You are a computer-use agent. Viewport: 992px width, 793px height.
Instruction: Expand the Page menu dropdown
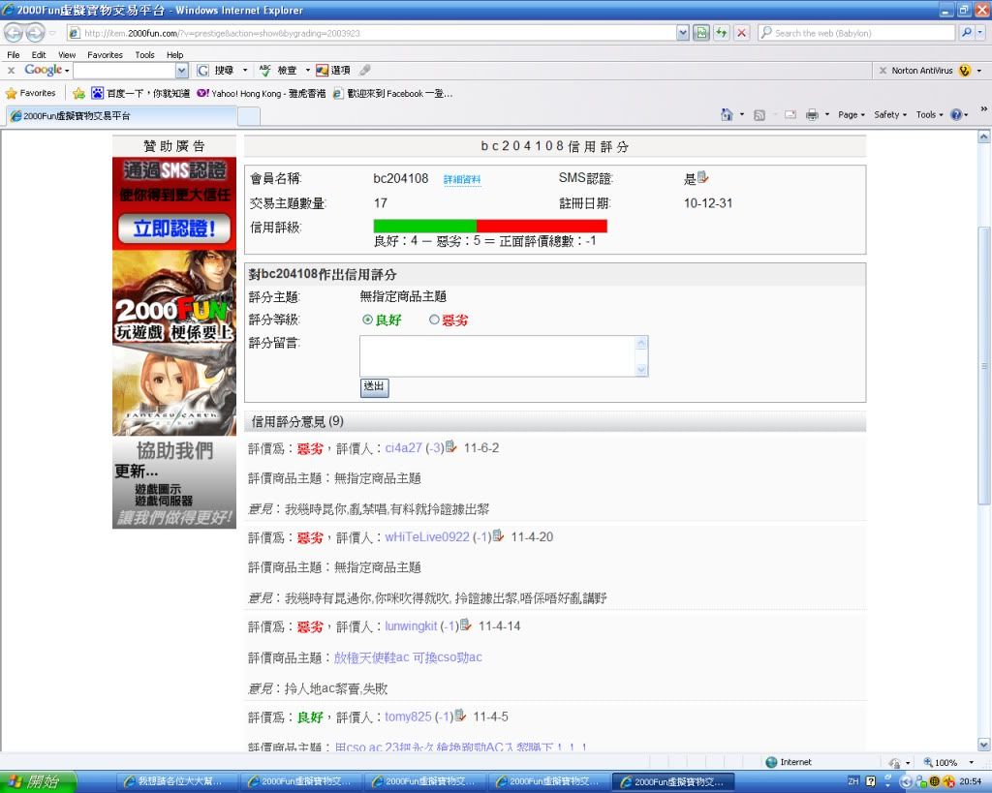(x=851, y=114)
